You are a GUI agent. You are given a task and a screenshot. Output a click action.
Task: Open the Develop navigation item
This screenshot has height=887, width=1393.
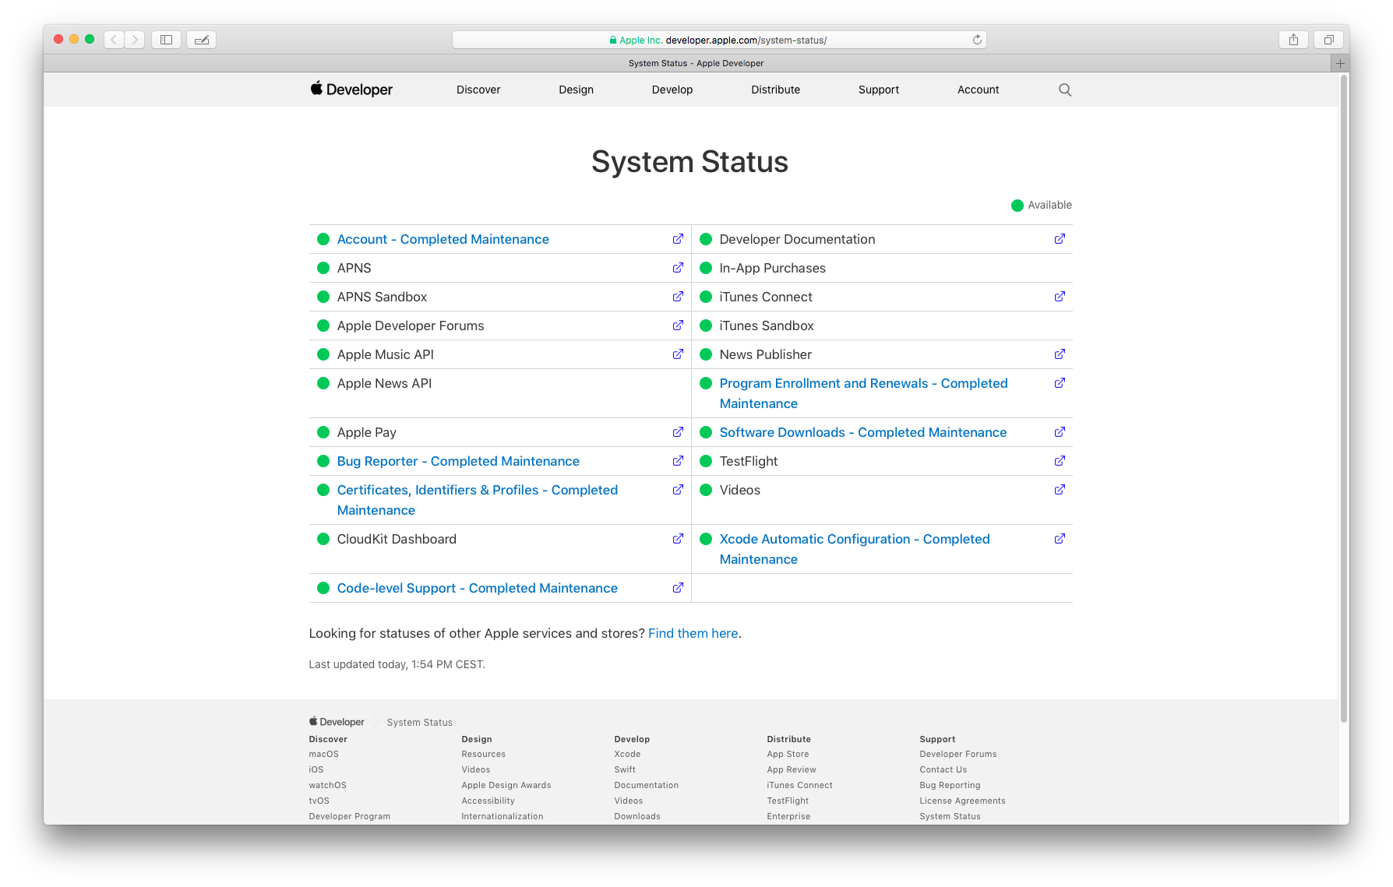click(672, 90)
